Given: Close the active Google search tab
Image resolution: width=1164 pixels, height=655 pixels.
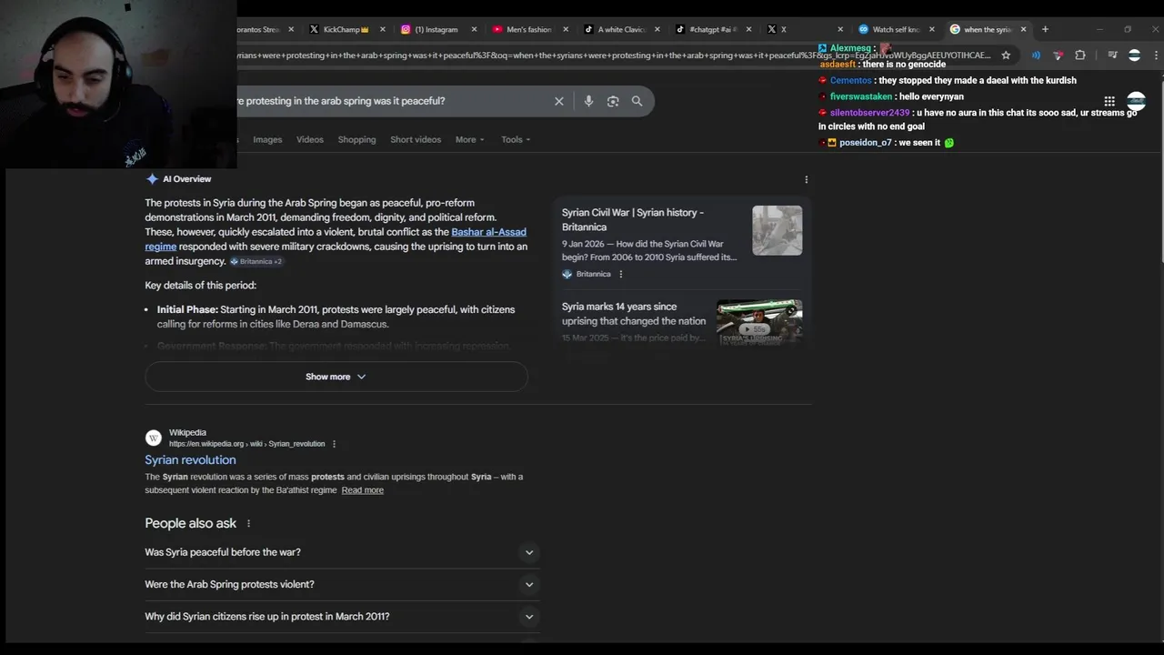Looking at the screenshot, I should (1023, 29).
